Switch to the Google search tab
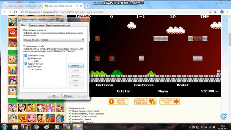The height and width of the screenshot is (130, 231). click(x=22, y=6)
